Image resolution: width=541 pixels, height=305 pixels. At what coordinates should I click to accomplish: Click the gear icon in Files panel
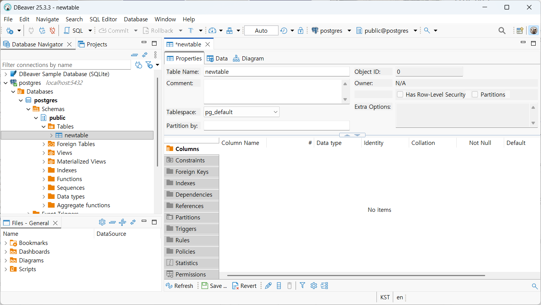click(x=102, y=222)
